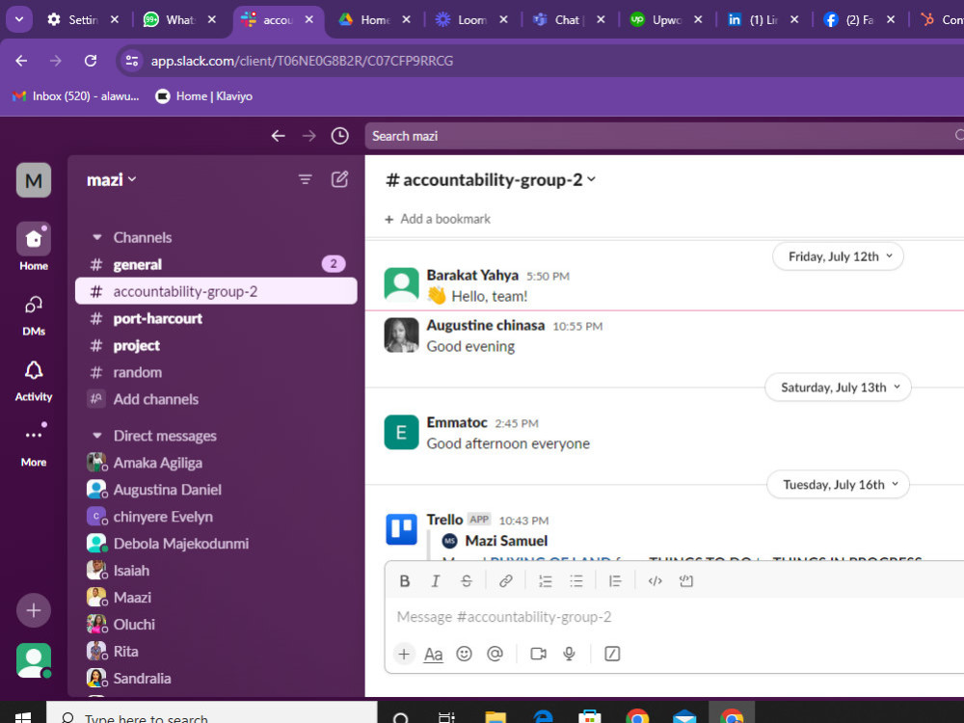Switch to the Loom browser tab

click(x=471, y=19)
